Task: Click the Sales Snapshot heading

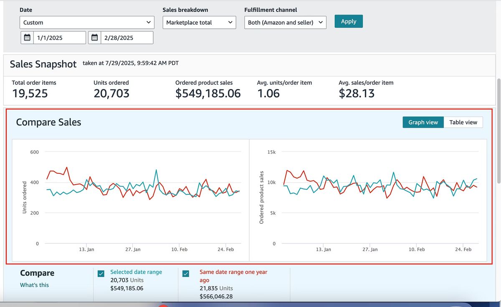Action: tap(43, 64)
